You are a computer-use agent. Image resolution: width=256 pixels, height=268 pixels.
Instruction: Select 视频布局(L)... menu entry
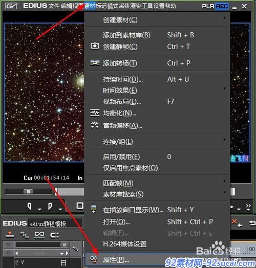[157, 102]
